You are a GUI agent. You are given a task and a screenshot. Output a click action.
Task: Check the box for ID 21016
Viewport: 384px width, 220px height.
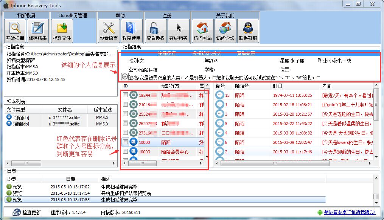[125, 104]
